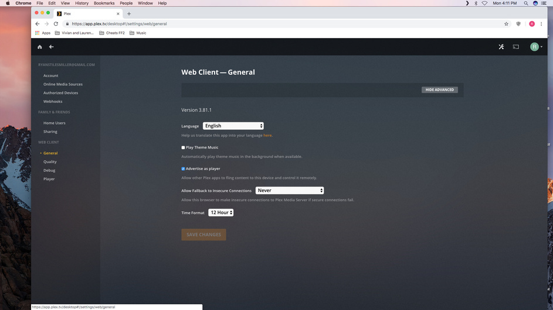Open a new browser tab
Viewport: 553px width, 310px height.
129,13
